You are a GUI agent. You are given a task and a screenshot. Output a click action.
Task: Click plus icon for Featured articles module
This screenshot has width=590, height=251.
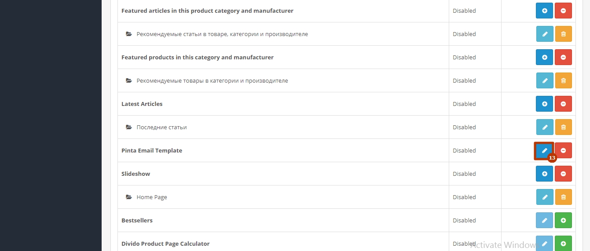544,11
